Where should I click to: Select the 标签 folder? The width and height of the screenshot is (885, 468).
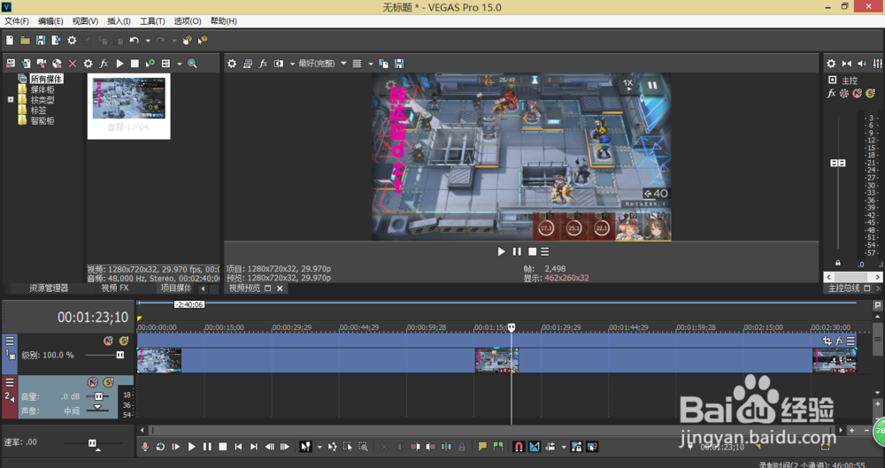tap(38, 110)
